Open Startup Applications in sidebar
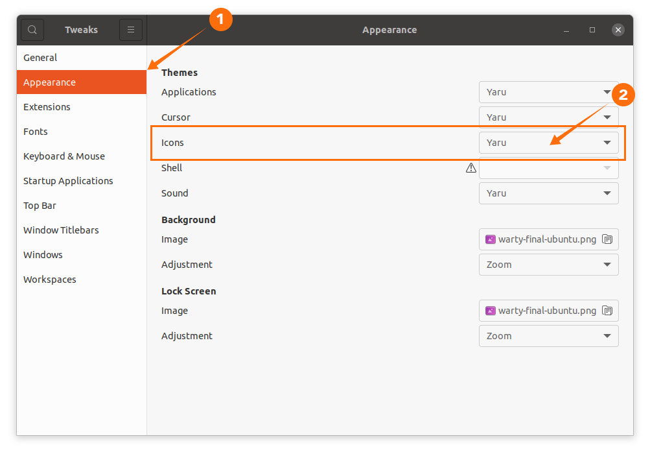 coord(68,181)
